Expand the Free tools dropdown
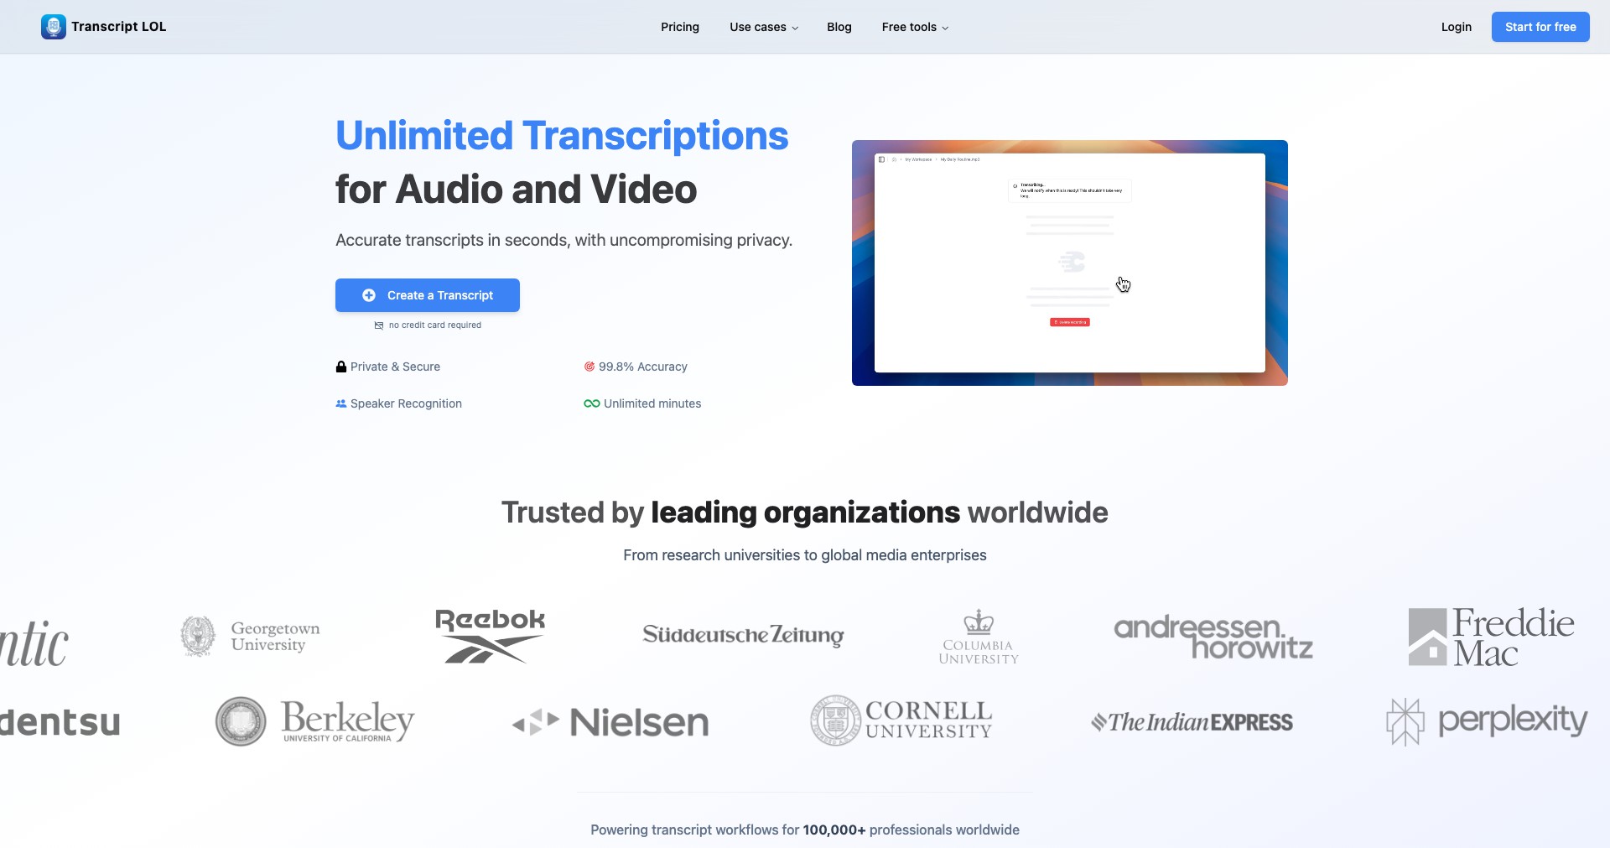 coord(915,27)
